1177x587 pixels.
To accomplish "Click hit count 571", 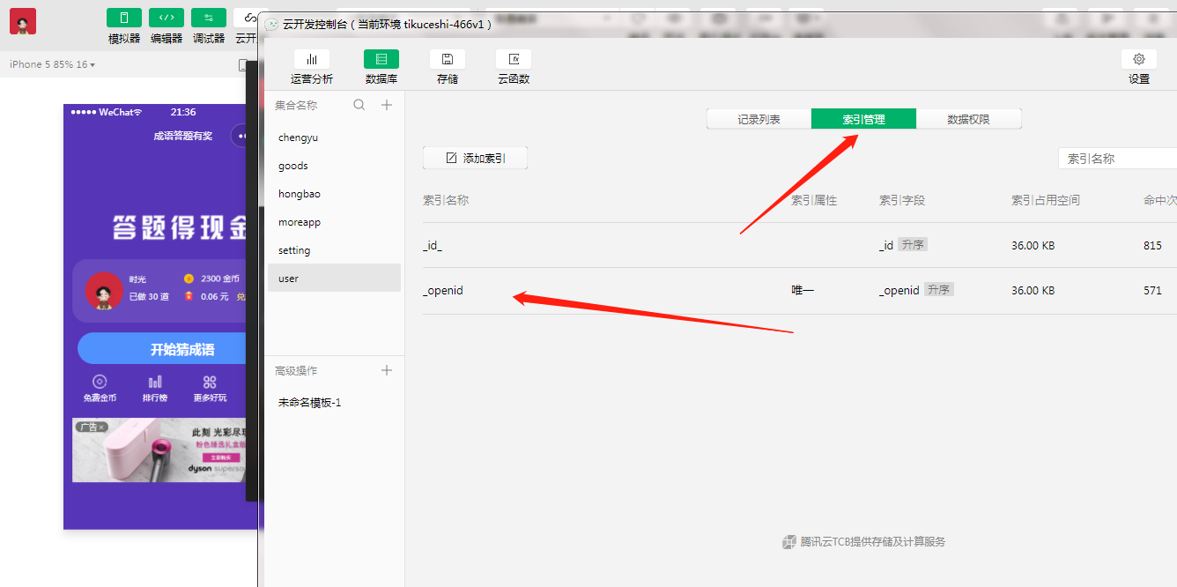I will point(1152,290).
